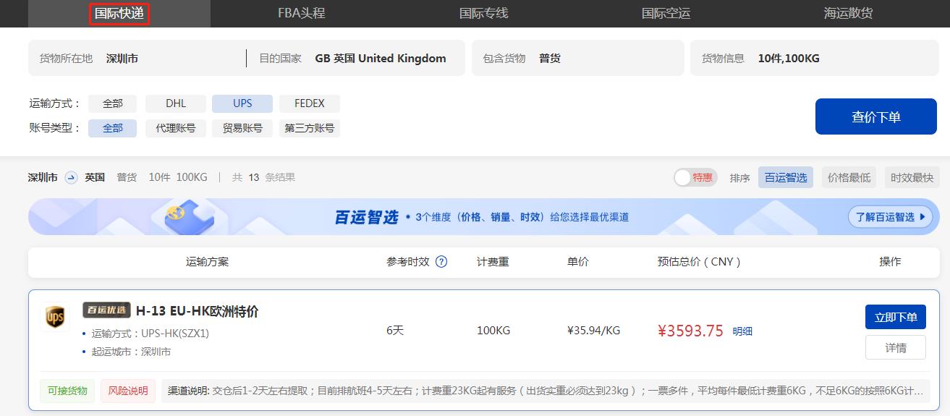The width and height of the screenshot is (950, 416).
Task: Click the help icon beside 参考时效
Action: click(441, 262)
